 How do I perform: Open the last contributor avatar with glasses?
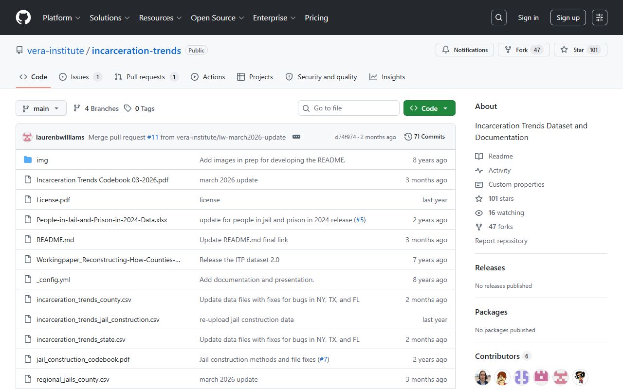[580, 377]
